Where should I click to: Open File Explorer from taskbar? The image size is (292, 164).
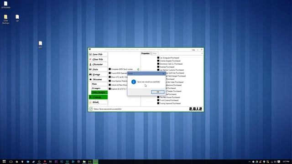(84, 162)
